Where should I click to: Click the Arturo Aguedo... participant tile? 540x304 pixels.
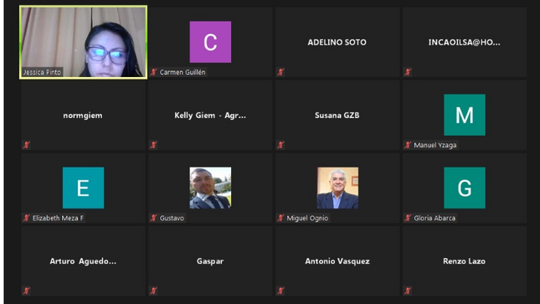pos(84,261)
